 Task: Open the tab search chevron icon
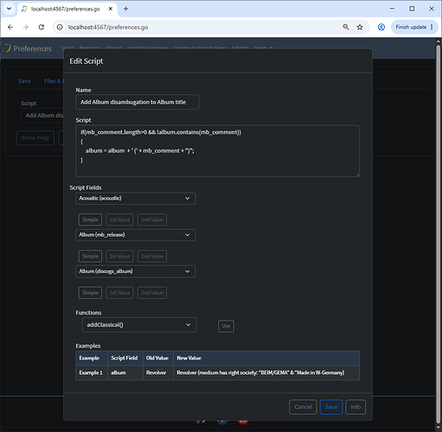coord(9,9)
